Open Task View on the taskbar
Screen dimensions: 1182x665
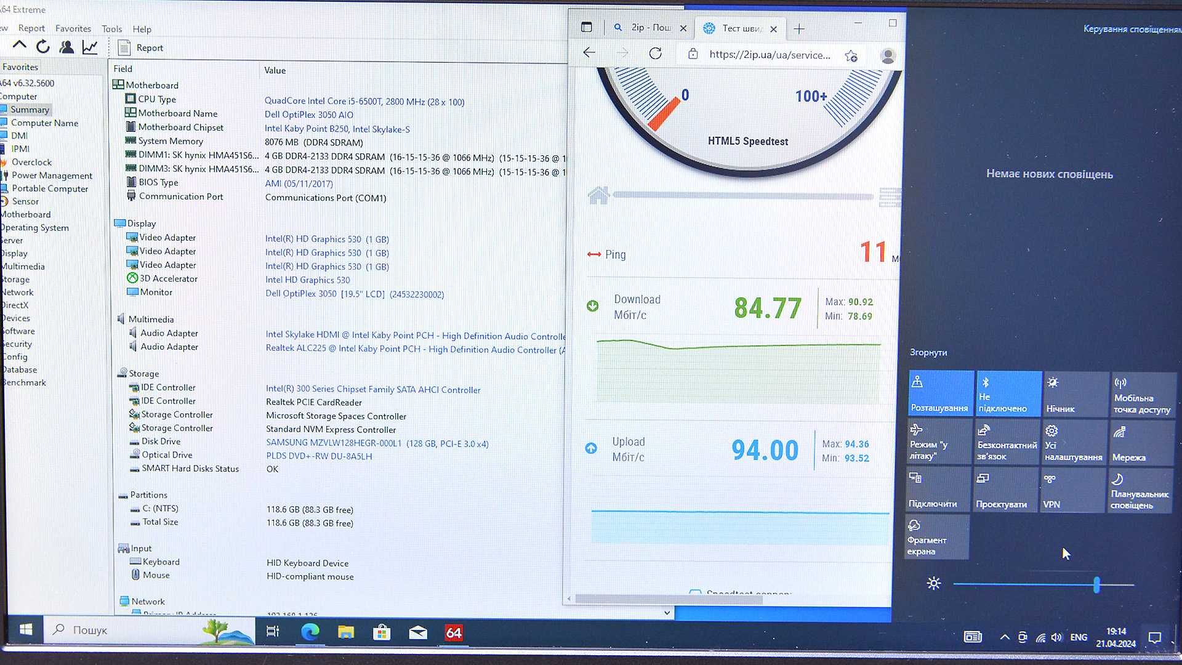[x=273, y=631]
